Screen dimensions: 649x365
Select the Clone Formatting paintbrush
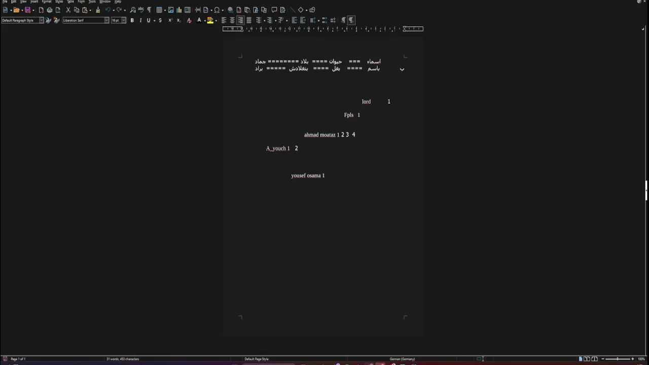pyautogui.click(x=98, y=10)
